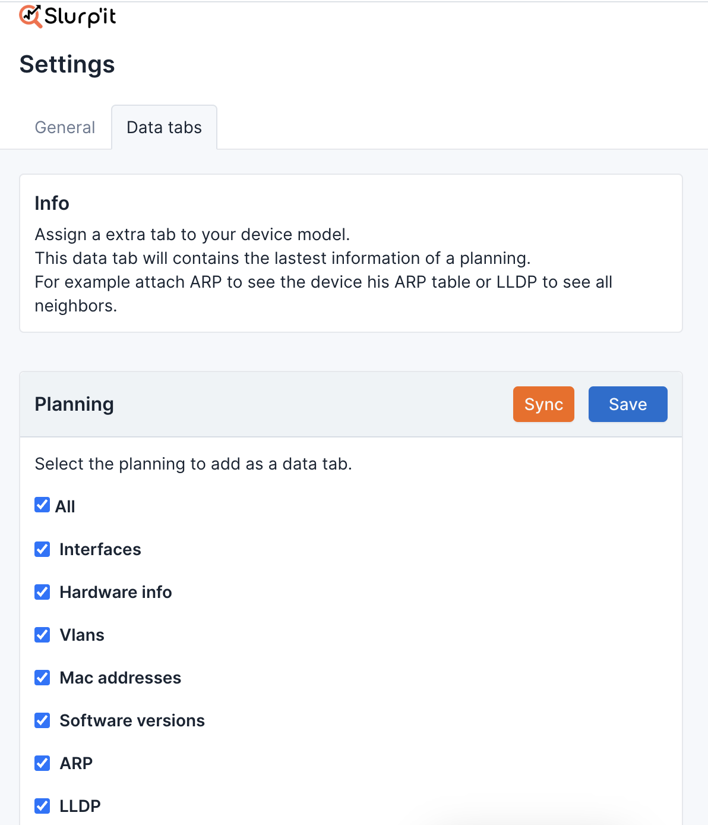Click the Settings page heading

67,65
